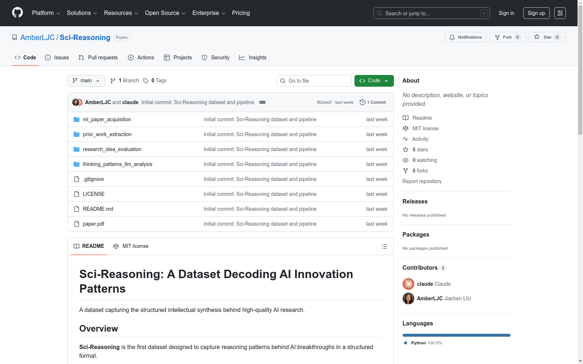This screenshot has width=583, height=364.
Task: Open the main branch selector dropdown
Action: (86, 81)
